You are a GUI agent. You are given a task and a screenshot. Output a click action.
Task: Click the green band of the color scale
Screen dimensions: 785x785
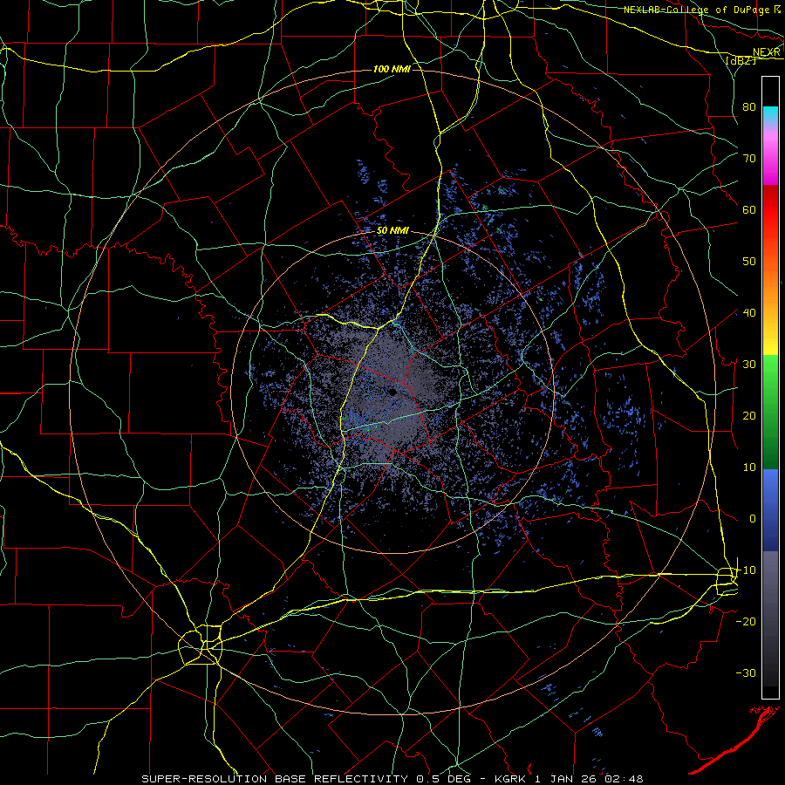click(770, 411)
